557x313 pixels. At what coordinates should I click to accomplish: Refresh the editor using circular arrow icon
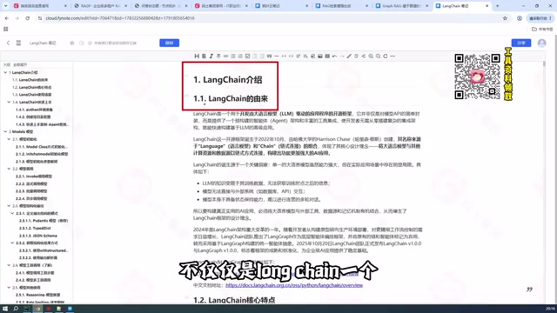tap(386, 56)
